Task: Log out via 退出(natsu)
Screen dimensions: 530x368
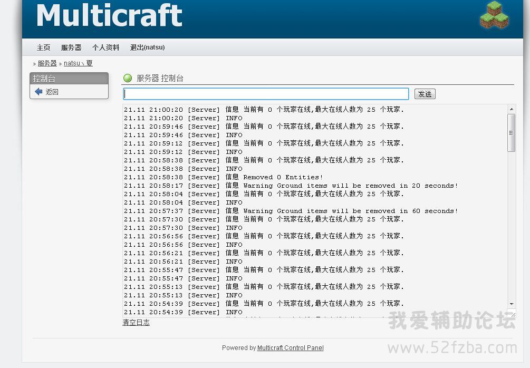Action: tap(147, 47)
